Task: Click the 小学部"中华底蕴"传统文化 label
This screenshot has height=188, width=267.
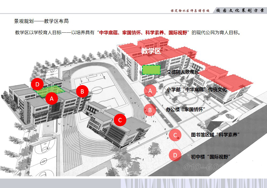Action: point(197,90)
